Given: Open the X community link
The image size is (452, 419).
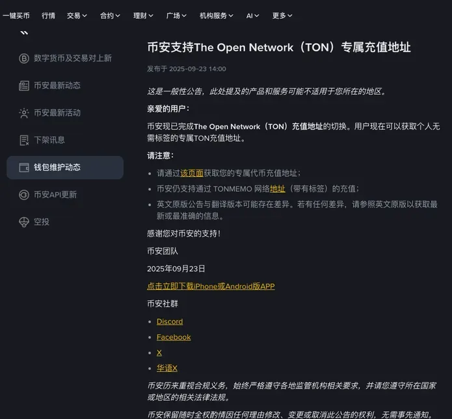Looking at the screenshot, I should [x=159, y=353].
